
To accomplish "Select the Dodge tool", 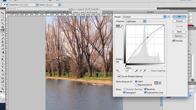I will tap(2, 60).
